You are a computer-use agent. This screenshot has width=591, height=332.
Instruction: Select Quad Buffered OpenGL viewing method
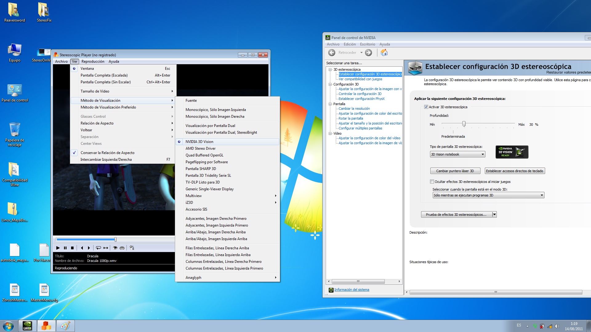click(227, 155)
